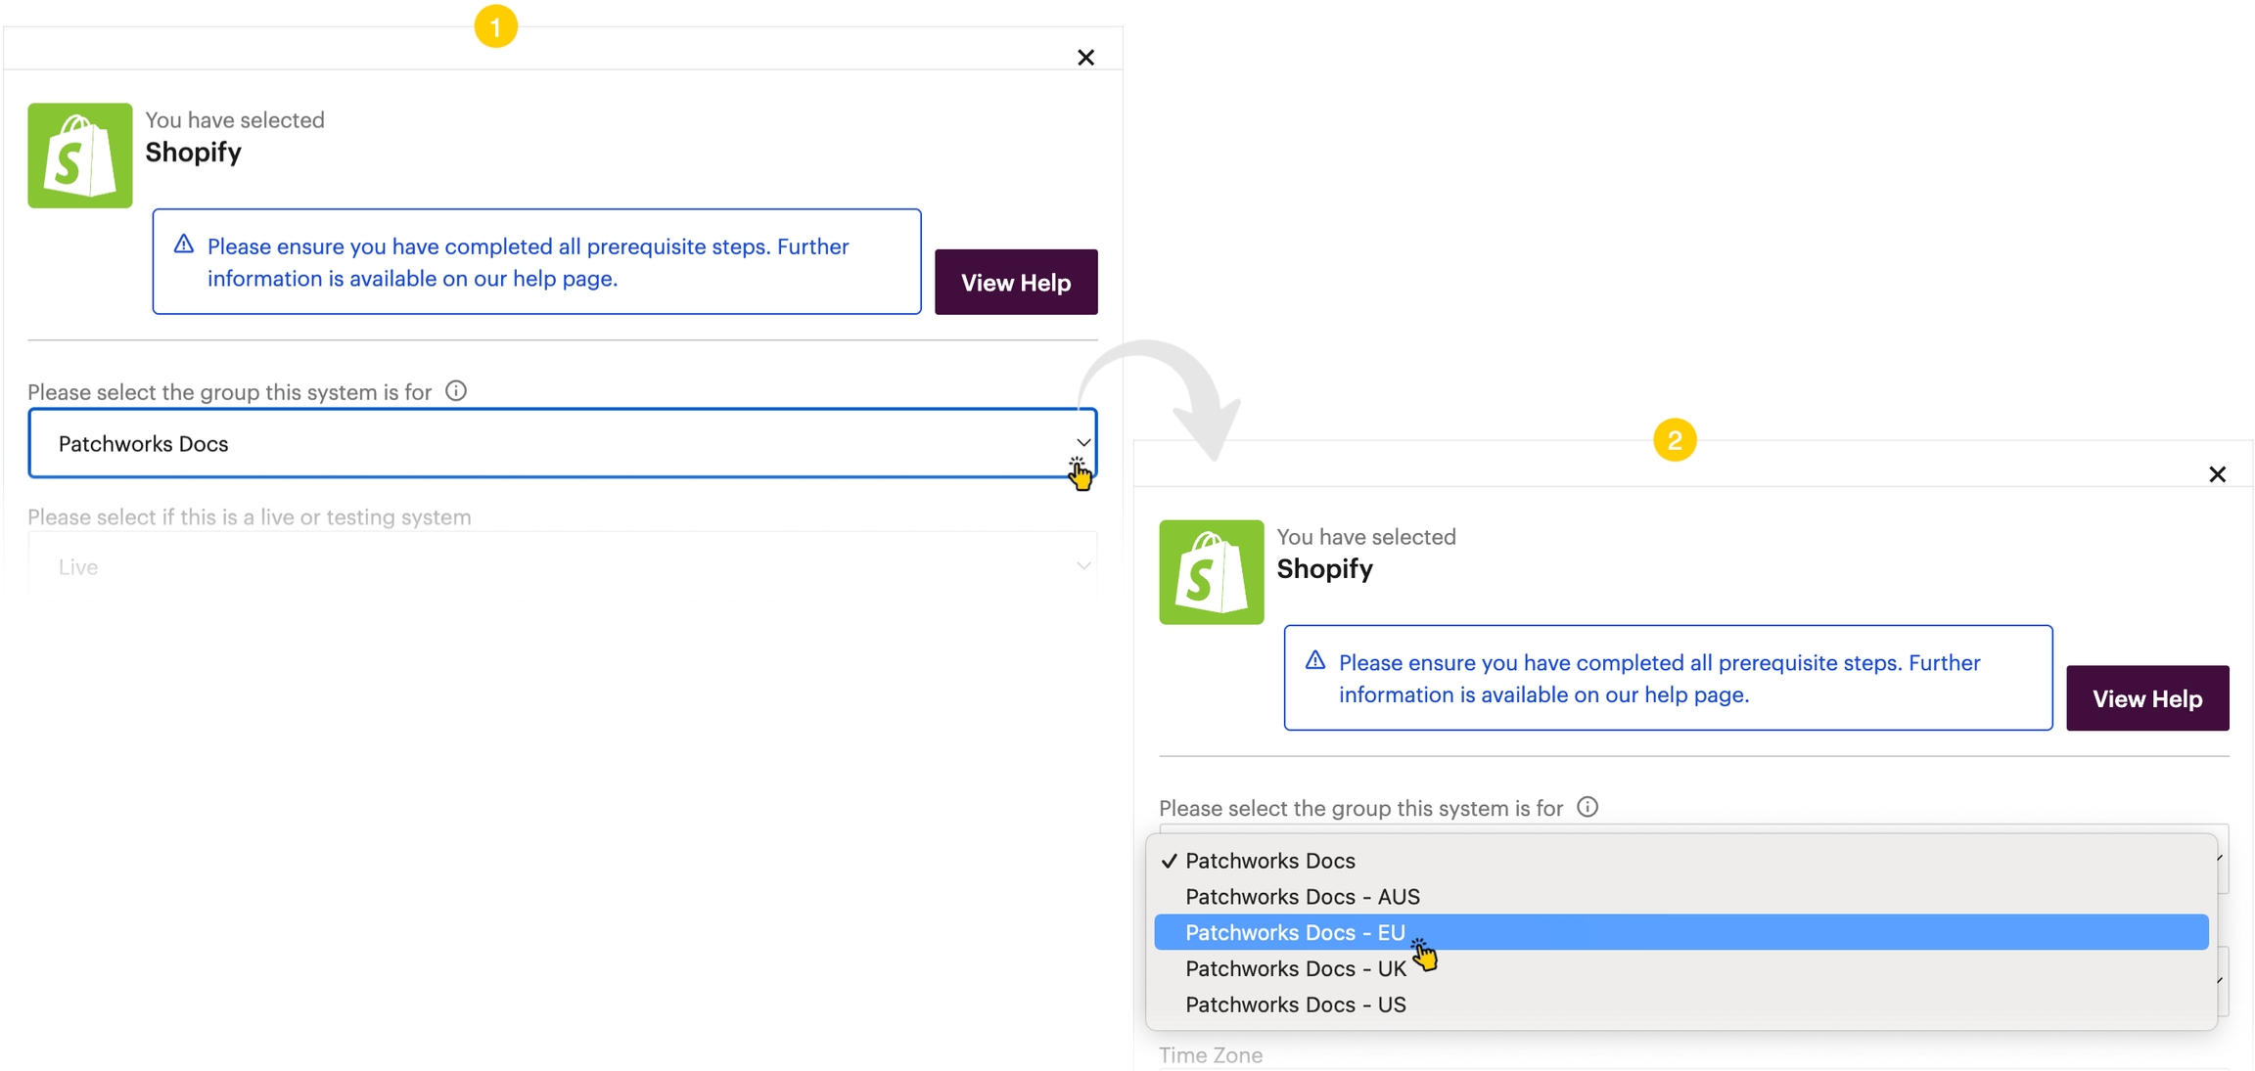Select the checked Patchworks Docs option

(1269, 861)
